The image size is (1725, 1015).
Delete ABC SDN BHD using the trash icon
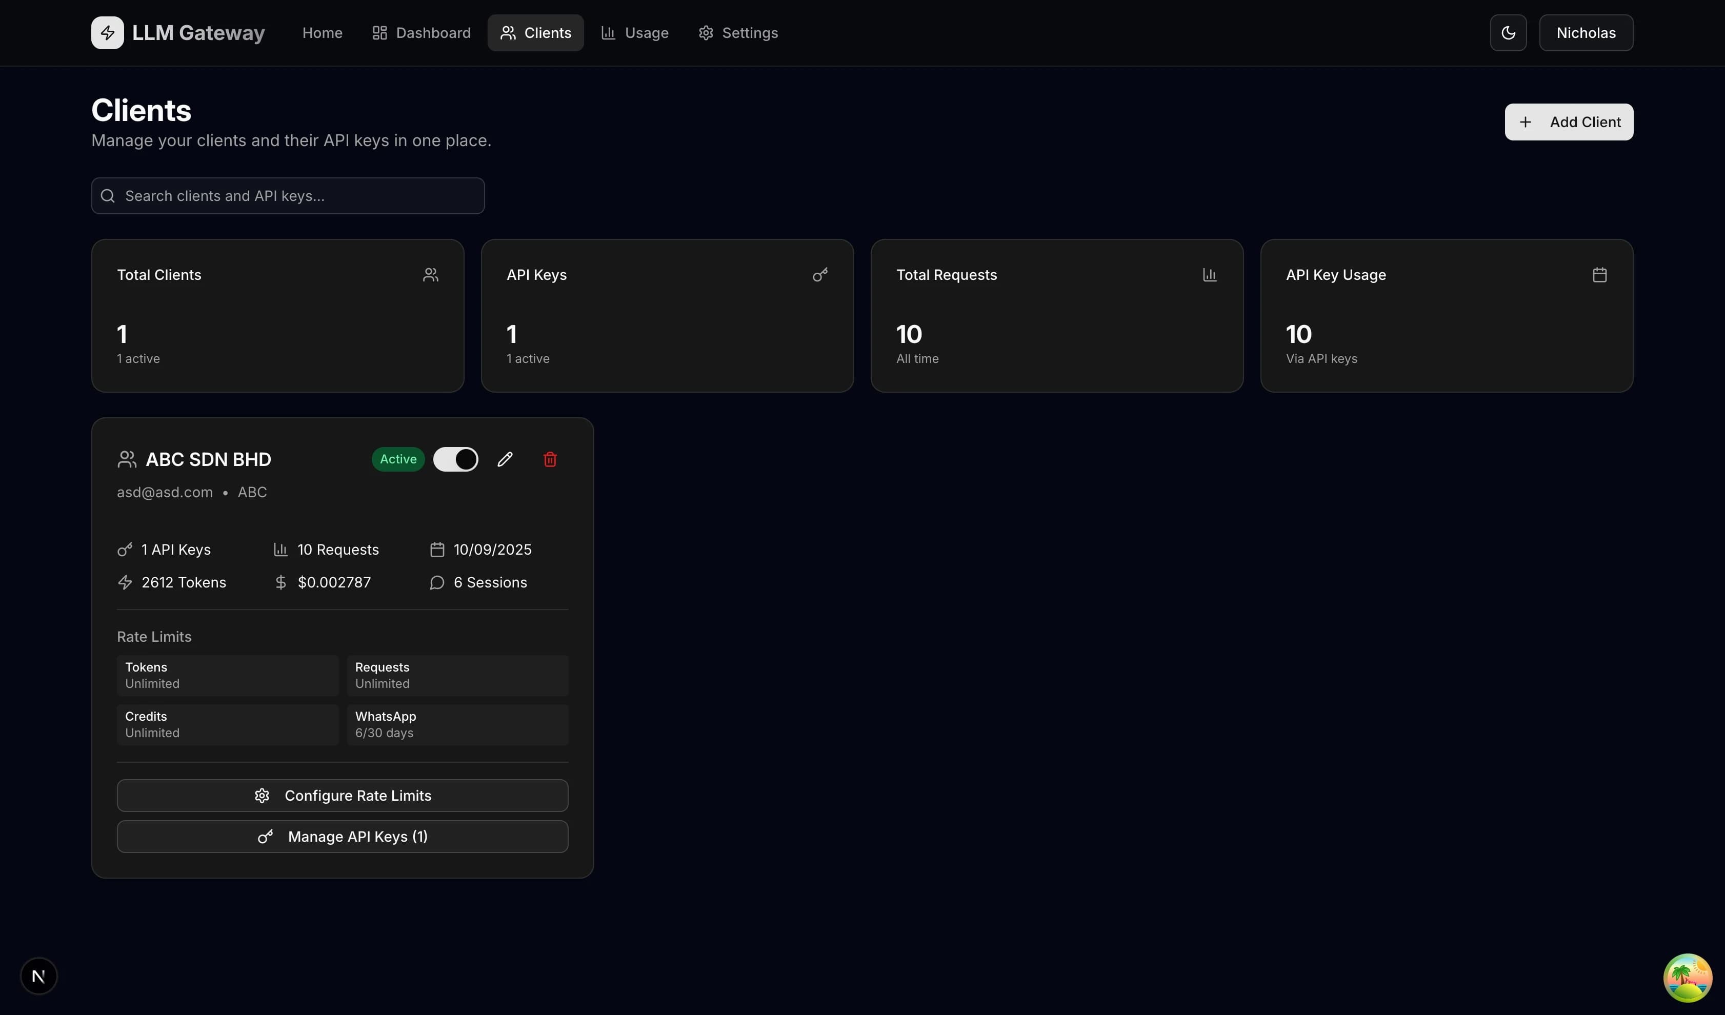(550, 459)
